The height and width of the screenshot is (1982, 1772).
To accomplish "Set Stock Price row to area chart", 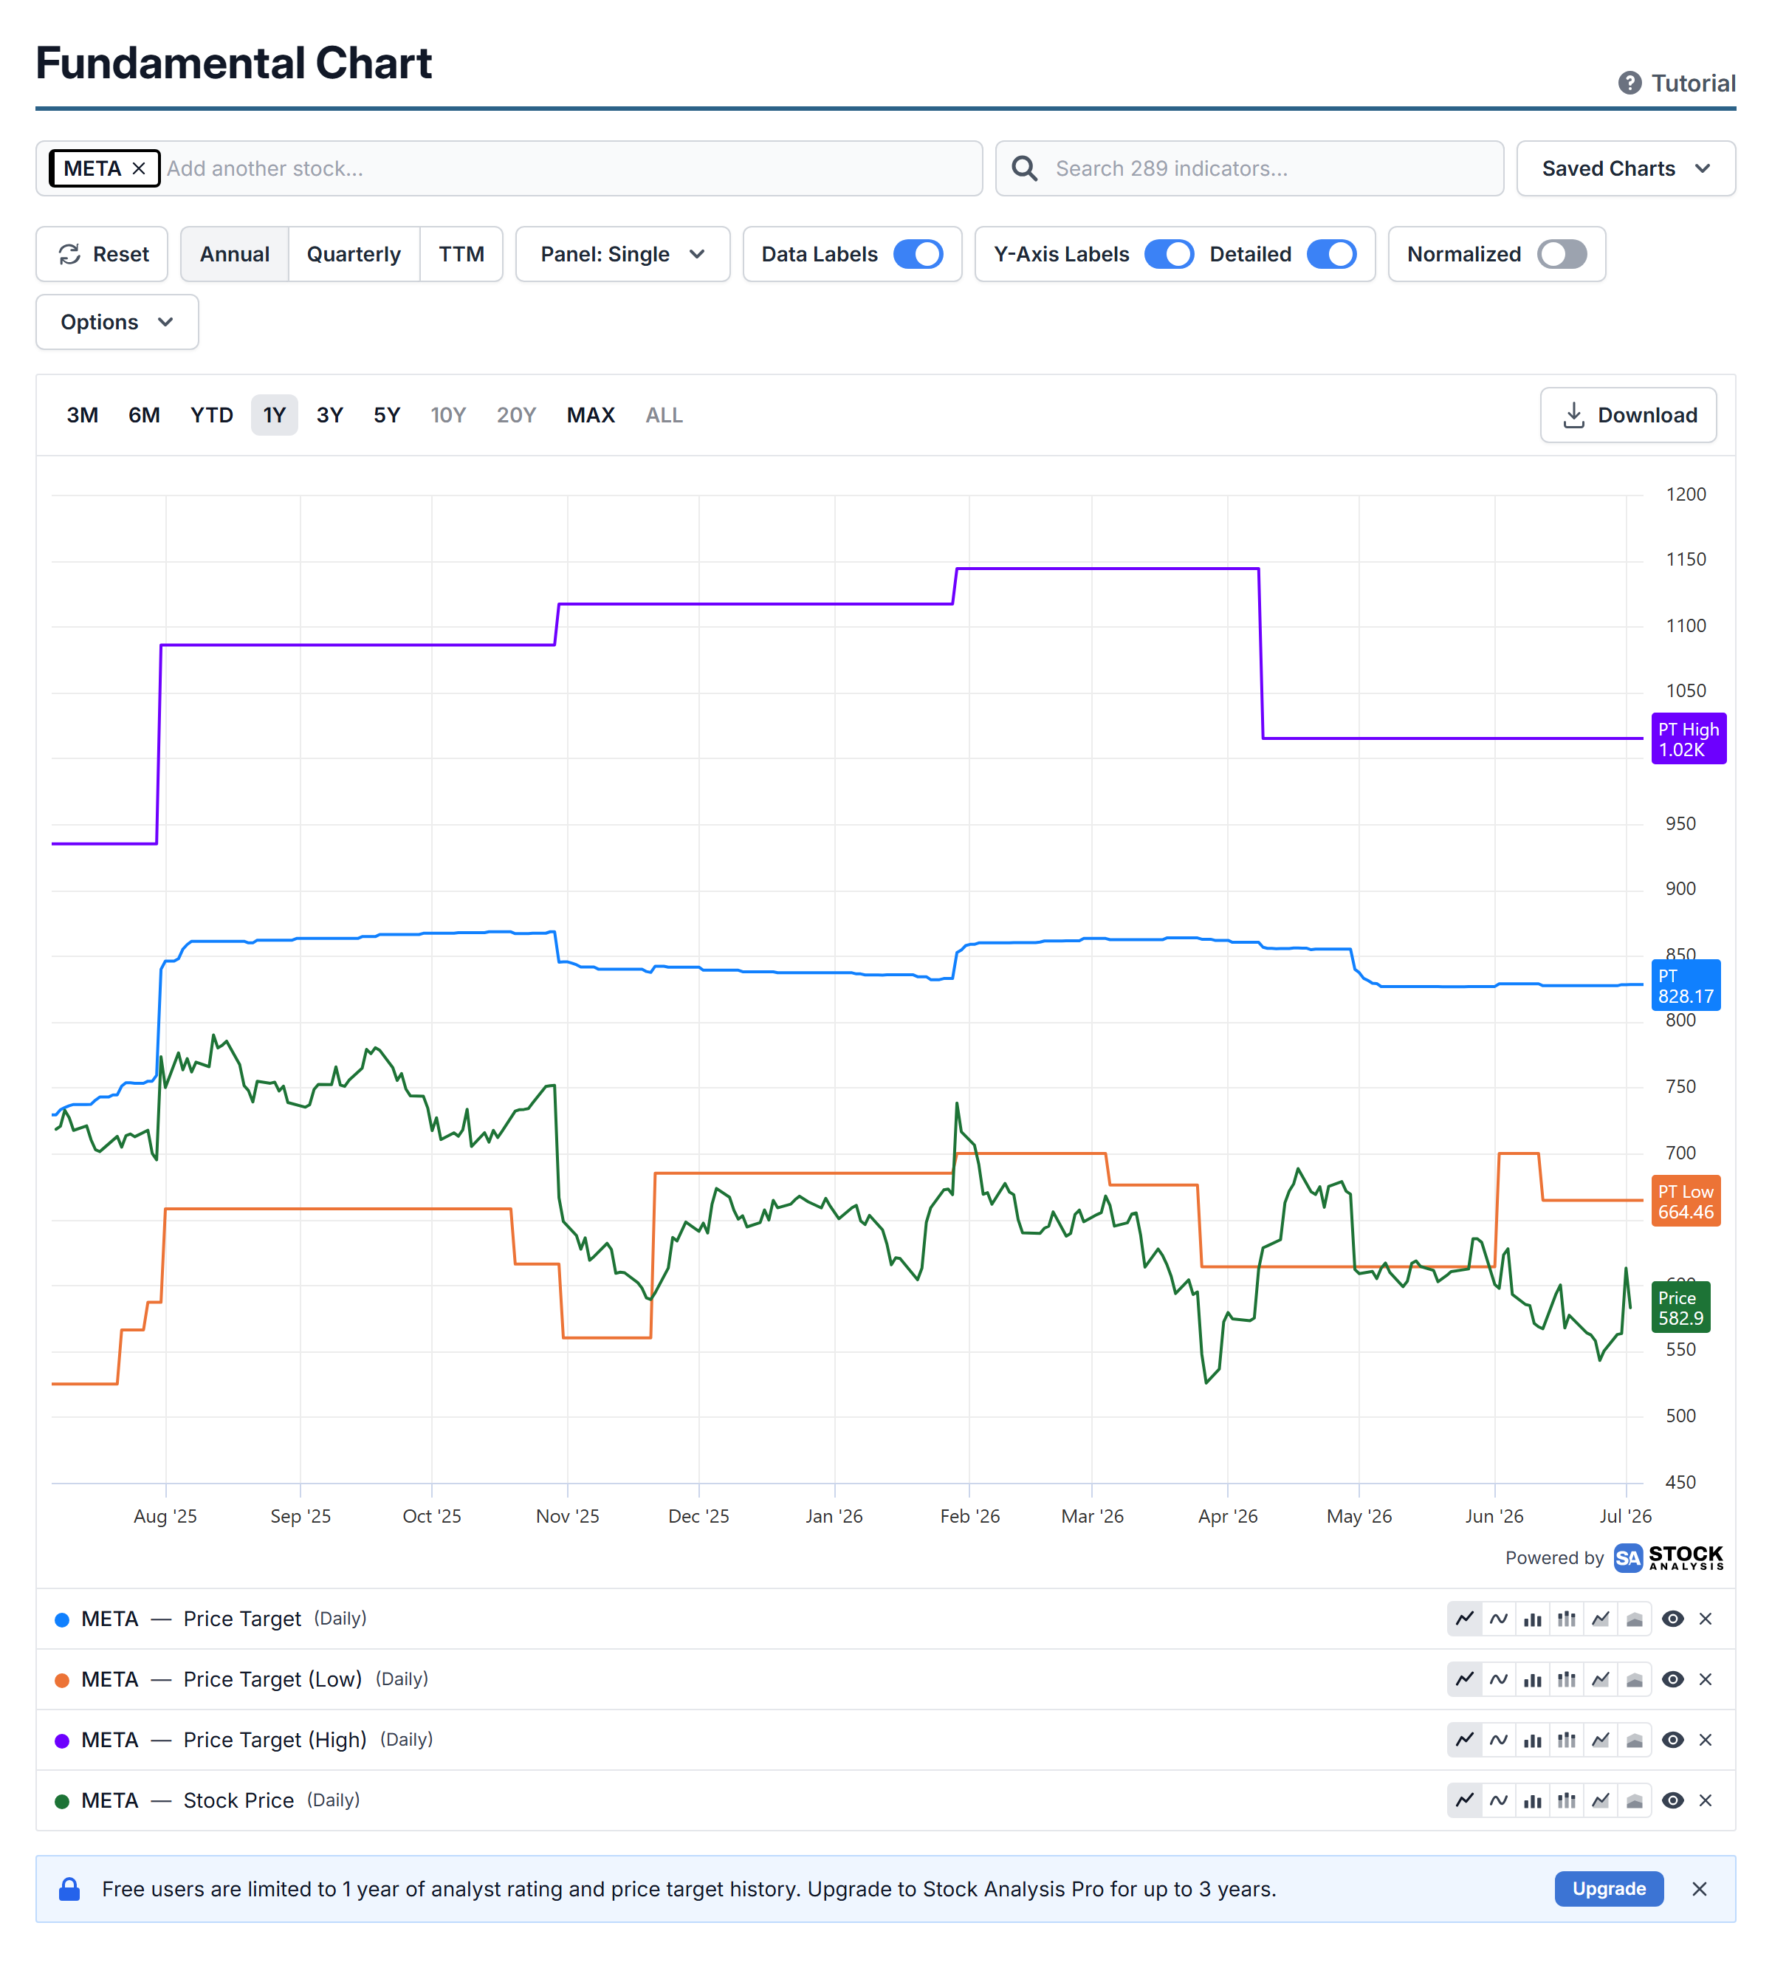I will [1601, 1800].
